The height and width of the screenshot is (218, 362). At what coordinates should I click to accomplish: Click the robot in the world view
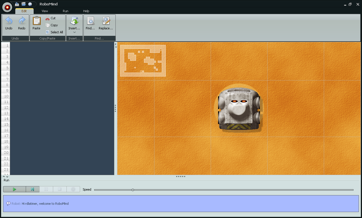point(239,109)
